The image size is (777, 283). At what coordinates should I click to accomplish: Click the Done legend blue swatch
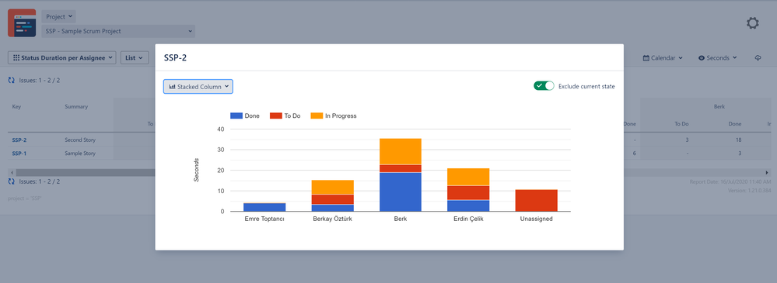[236, 116]
